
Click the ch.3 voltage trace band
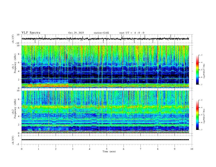coord(105,140)
